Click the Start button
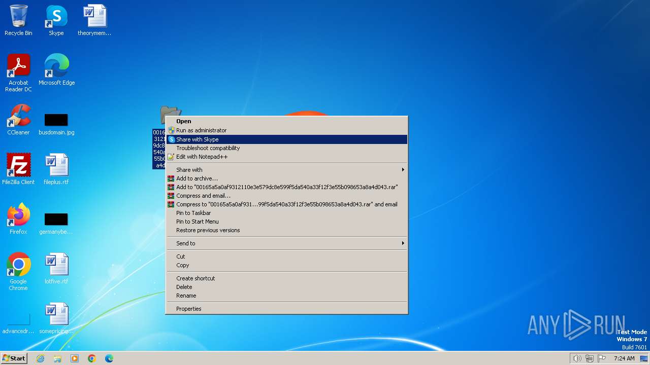650x365 pixels. point(14,358)
